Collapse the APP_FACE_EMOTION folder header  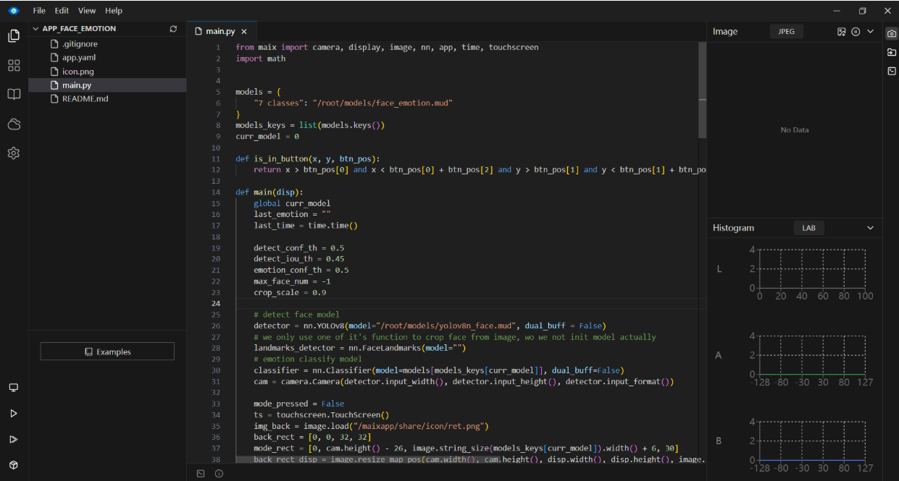click(x=107, y=29)
